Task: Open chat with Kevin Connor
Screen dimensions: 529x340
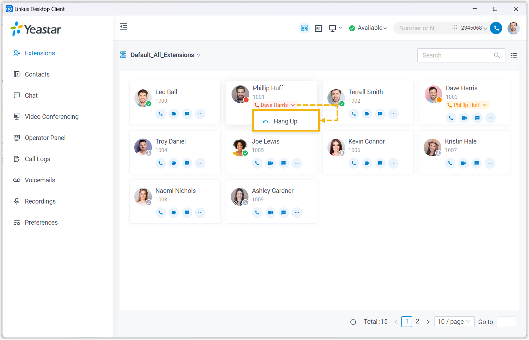Action: pyautogui.click(x=380, y=163)
